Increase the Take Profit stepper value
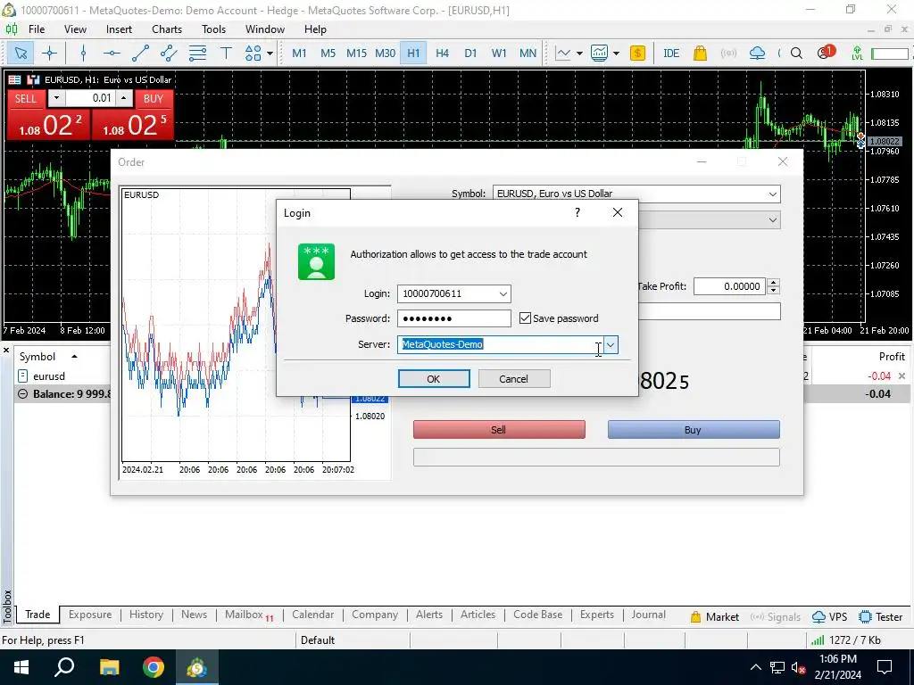 click(774, 283)
